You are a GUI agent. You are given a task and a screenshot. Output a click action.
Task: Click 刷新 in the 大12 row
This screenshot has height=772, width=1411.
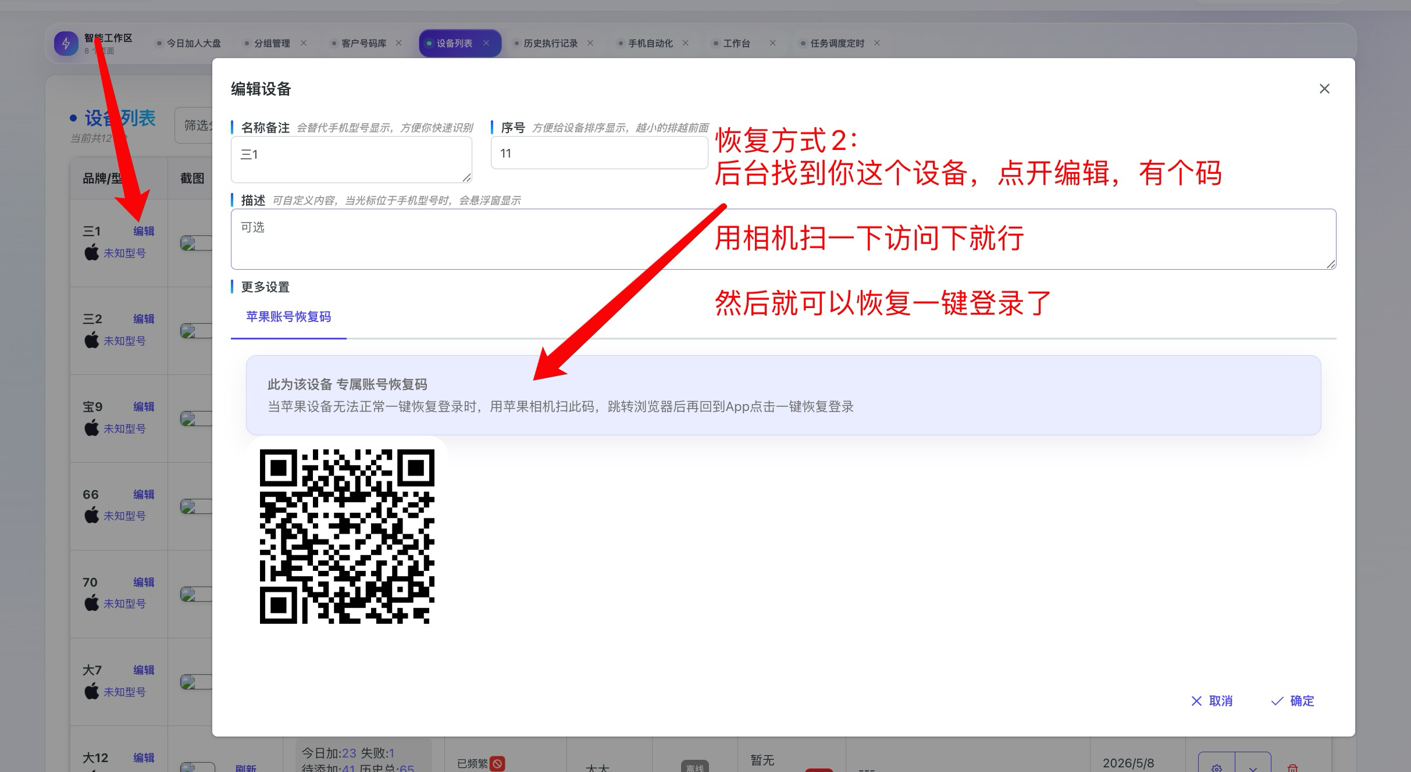click(245, 768)
